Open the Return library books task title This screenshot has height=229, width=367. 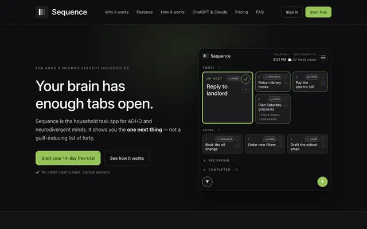[270, 85]
